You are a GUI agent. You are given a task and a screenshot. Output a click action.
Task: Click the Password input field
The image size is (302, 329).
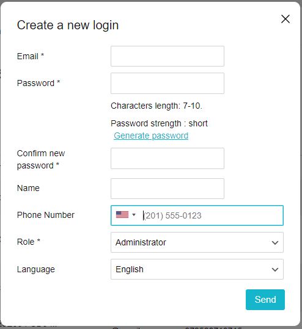point(168,83)
